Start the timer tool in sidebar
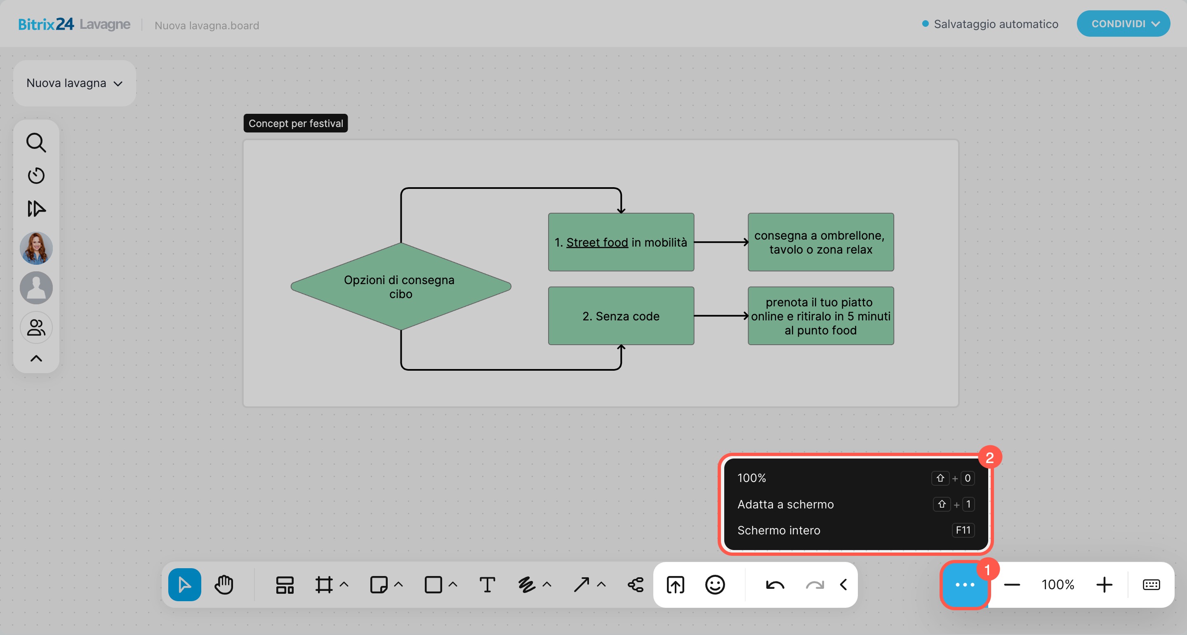The height and width of the screenshot is (635, 1187). point(36,176)
